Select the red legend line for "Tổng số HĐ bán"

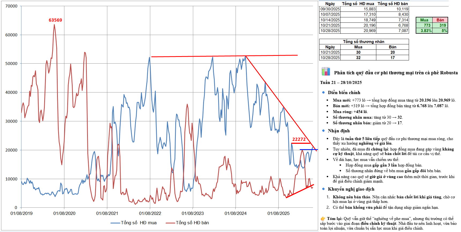pyautogui.click(x=170, y=223)
